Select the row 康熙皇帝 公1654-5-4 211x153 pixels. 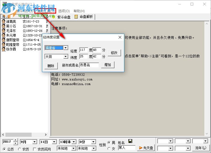[x=24, y=40]
